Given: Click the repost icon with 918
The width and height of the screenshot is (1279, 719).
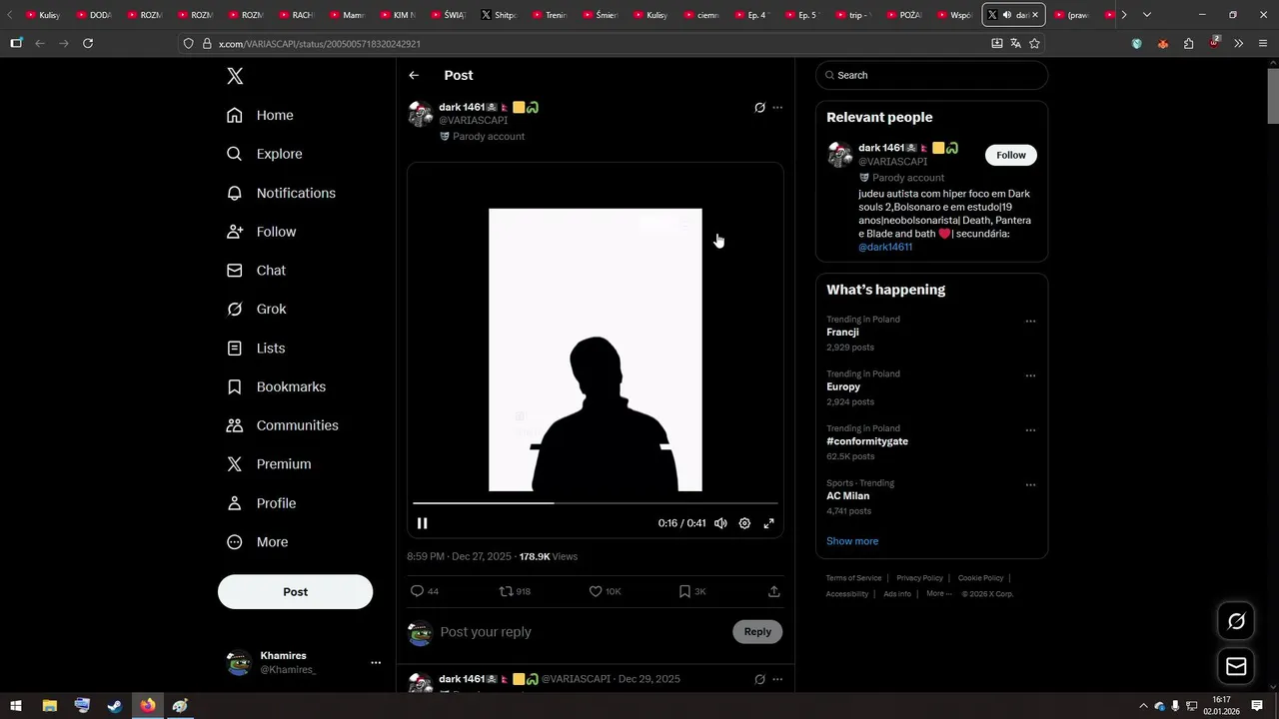Looking at the screenshot, I should pyautogui.click(x=507, y=591).
